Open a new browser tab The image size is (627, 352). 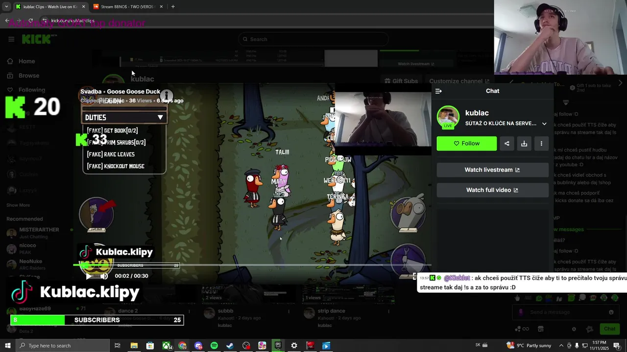click(173, 7)
